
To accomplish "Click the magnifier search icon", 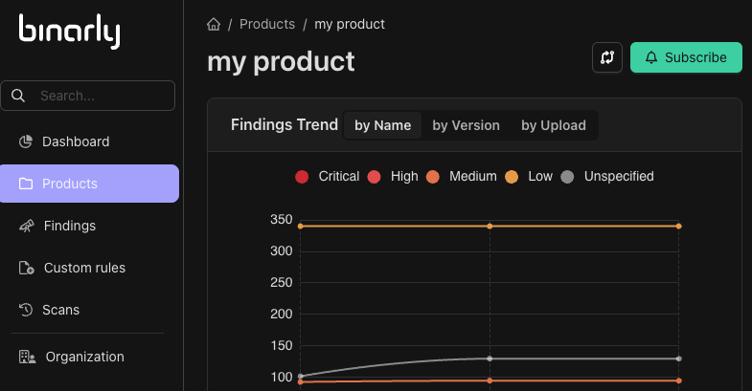I will 18,96.
